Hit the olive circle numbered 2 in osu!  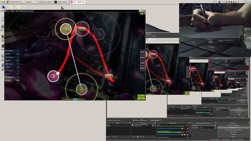tap(82, 89)
